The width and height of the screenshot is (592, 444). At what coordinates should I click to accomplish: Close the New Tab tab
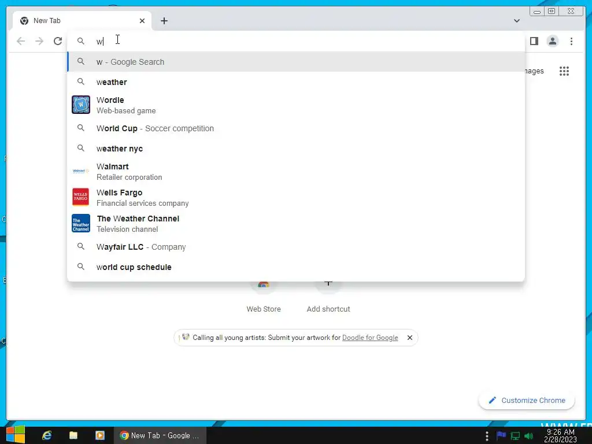(x=142, y=21)
